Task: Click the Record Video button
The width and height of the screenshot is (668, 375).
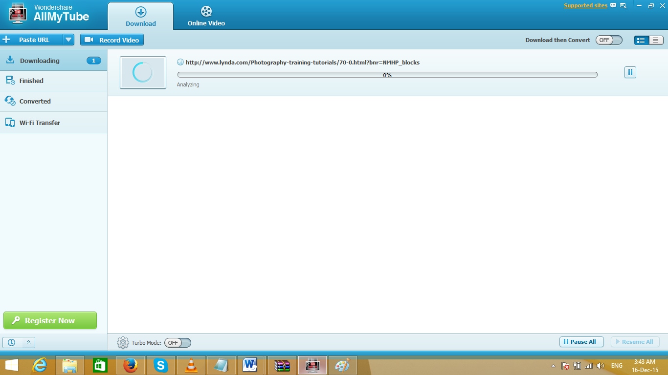Action: coord(112,40)
